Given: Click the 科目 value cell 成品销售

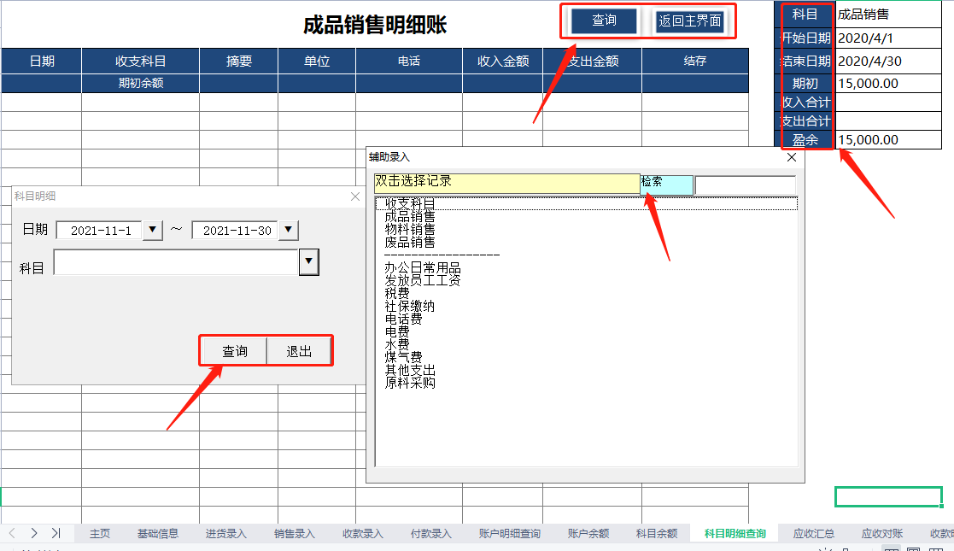Looking at the screenshot, I should point(889,14).
